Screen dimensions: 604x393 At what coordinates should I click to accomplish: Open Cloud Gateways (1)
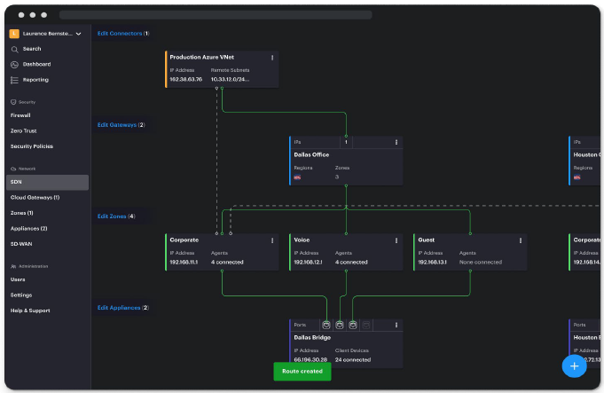[35, 198]
